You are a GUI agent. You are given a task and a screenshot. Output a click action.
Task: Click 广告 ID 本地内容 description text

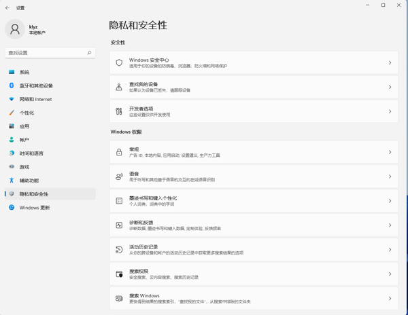click(x=175, y=155)
